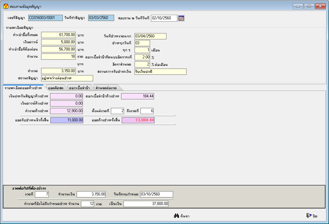Click the วันที่ครบกำหนด label
The height and width of the screenshot is (224, 329).
pos(126,194)
